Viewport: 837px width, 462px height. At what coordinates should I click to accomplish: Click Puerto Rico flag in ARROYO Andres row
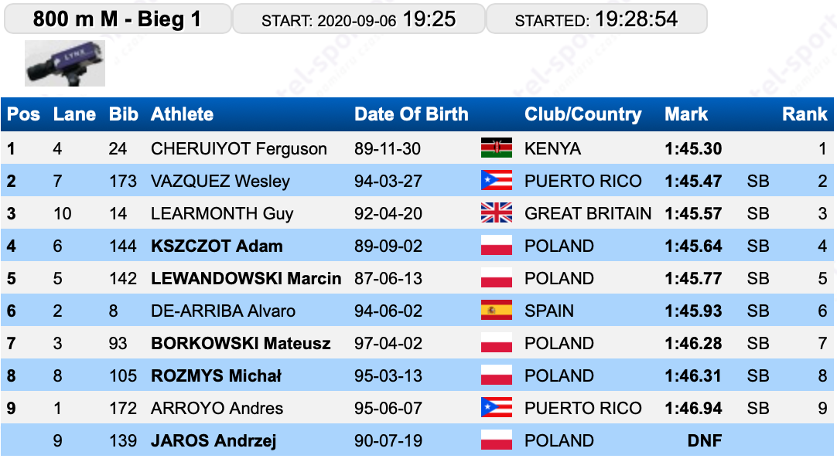497,408
